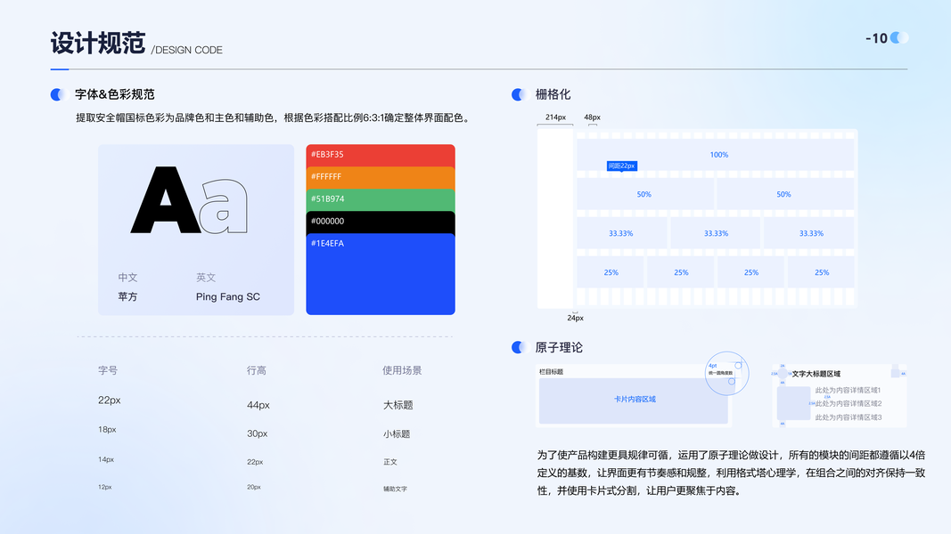Click the 小标题 usage label
This screenshot has height=534, width=951.
pyautogui.click(x=397, y=434)
